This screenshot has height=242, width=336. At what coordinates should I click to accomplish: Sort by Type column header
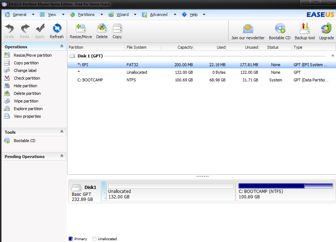[x=314, y=47]
